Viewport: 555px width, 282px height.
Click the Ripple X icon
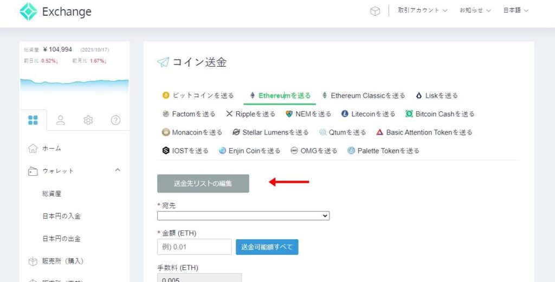229,114
